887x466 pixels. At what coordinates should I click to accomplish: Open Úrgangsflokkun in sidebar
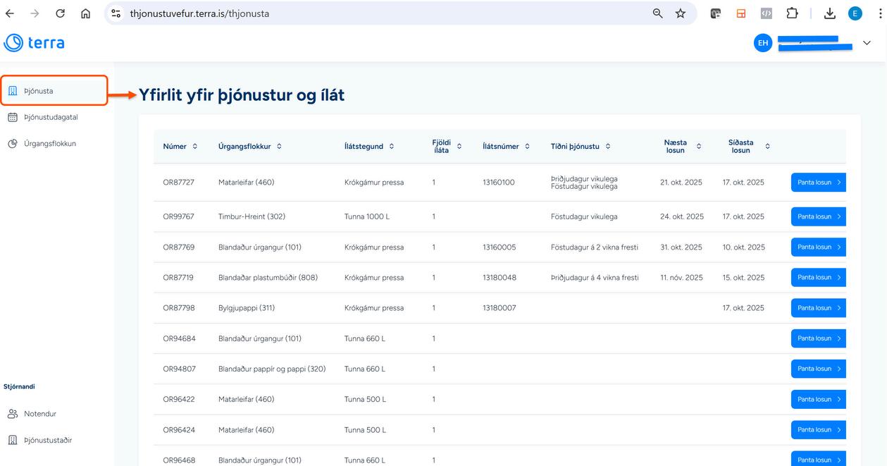pyautogui.click(x=49, y=144)
